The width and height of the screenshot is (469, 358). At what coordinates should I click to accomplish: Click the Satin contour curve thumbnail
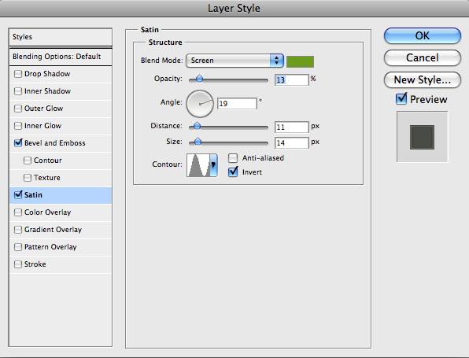pyautogui.click(x=198, y=165)
